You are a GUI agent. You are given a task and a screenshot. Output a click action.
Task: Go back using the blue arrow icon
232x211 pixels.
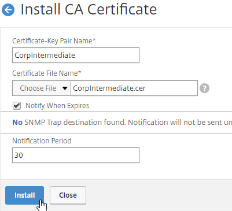click(x=8, y=10)
